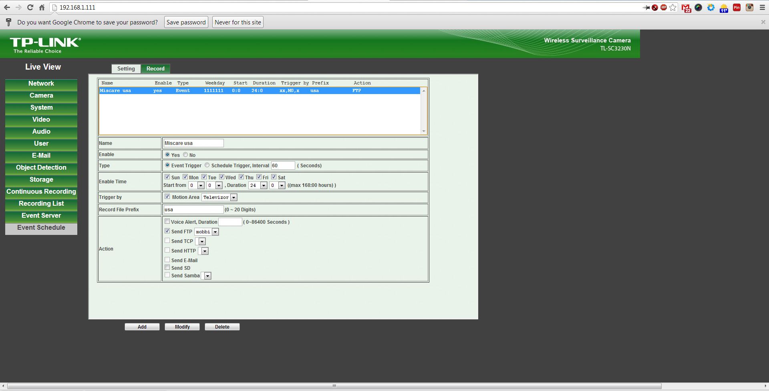This screenshot has width=769, height=391.
Task: Open the Duration hours dropdown showing 24
Action: coord(264,185)
